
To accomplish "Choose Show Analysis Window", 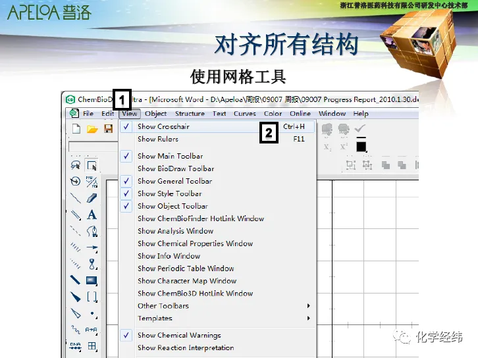I will [217, 231].
